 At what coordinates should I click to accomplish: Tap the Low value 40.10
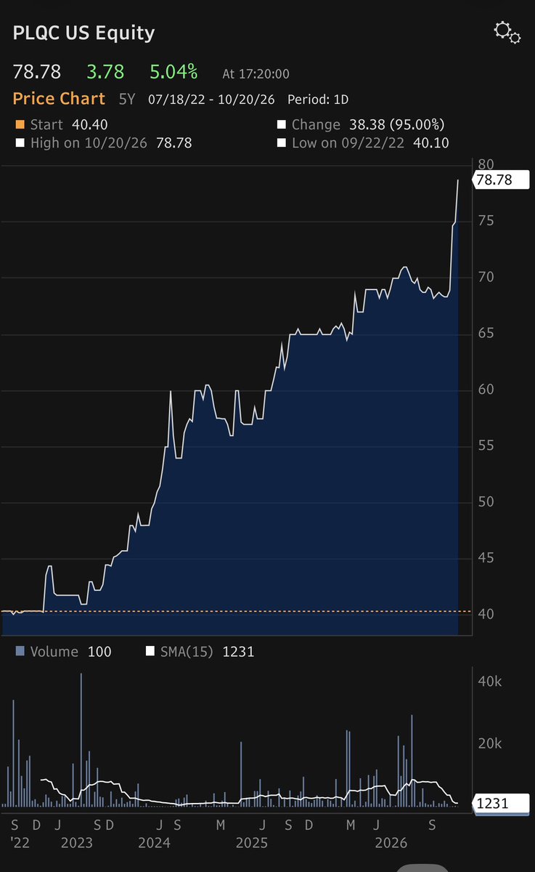(x=431, y=143)
